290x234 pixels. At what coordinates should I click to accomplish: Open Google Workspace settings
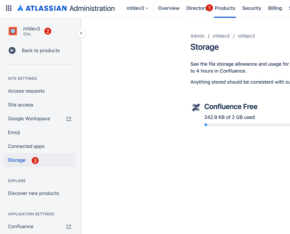point(39,118)
